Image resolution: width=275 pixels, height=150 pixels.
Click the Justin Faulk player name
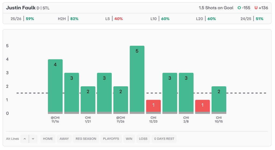[x=21, y=8]
